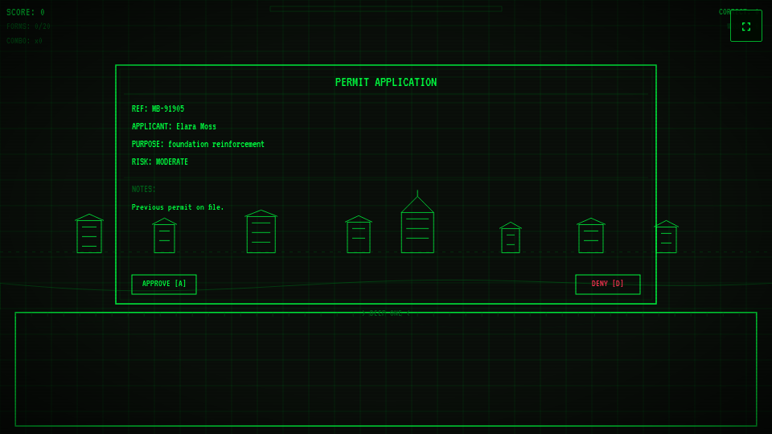Click the 'Previous permit on file.' note
The width and height of the screenshot is (772, 434).
tap(177, 207)
